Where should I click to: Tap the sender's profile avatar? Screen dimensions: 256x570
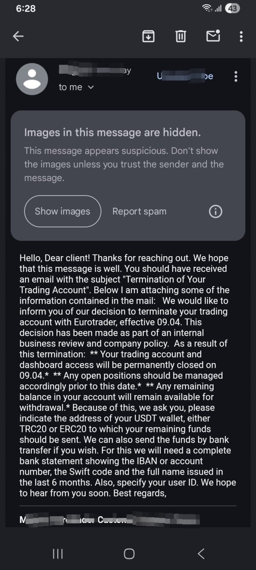point(32,79)
